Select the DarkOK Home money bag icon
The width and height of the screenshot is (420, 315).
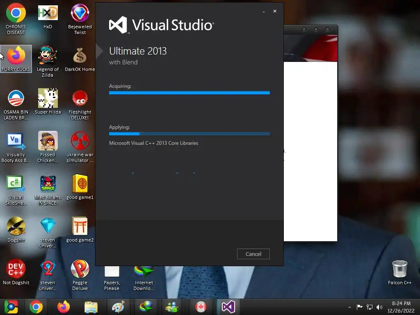pyautogui.click(x=80, y=59)
